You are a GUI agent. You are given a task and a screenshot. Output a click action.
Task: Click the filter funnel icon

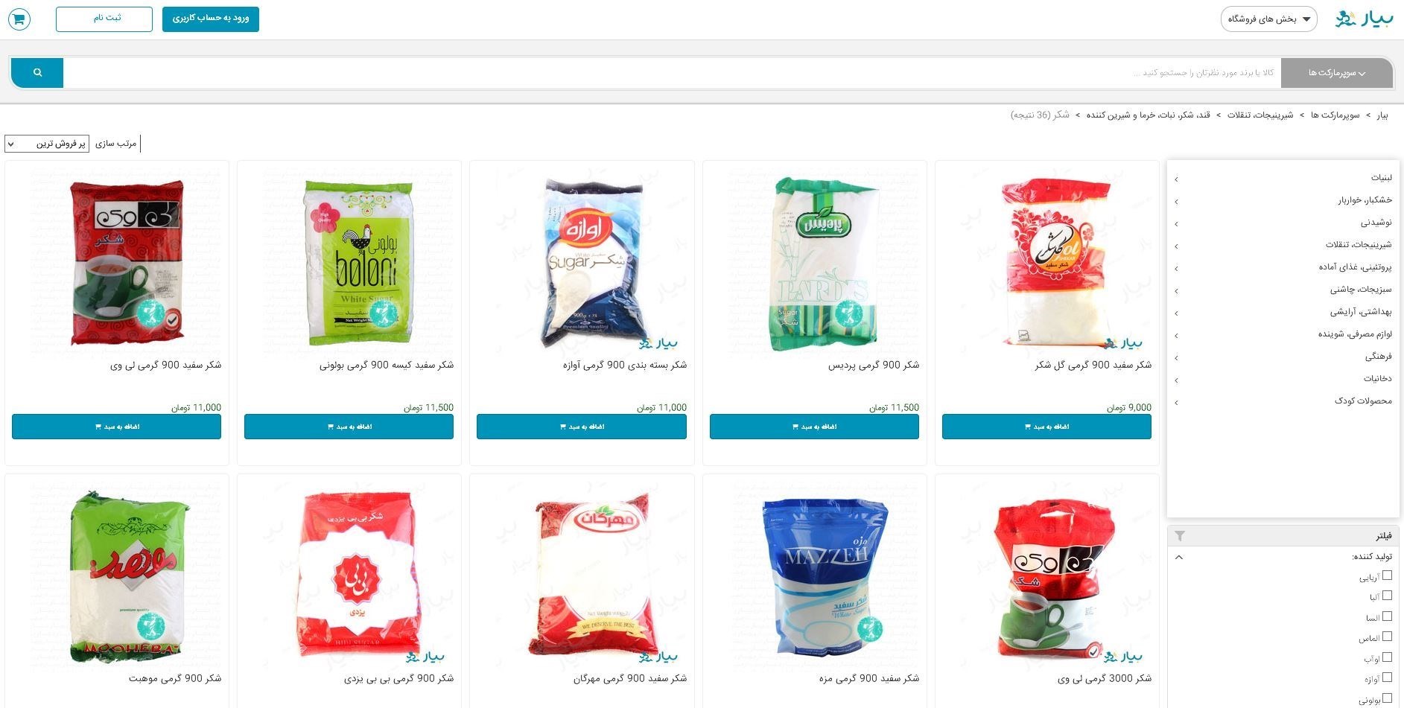[x=1180, y=536]
